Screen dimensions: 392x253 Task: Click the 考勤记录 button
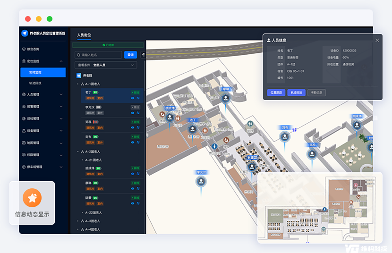click(317, 93)
